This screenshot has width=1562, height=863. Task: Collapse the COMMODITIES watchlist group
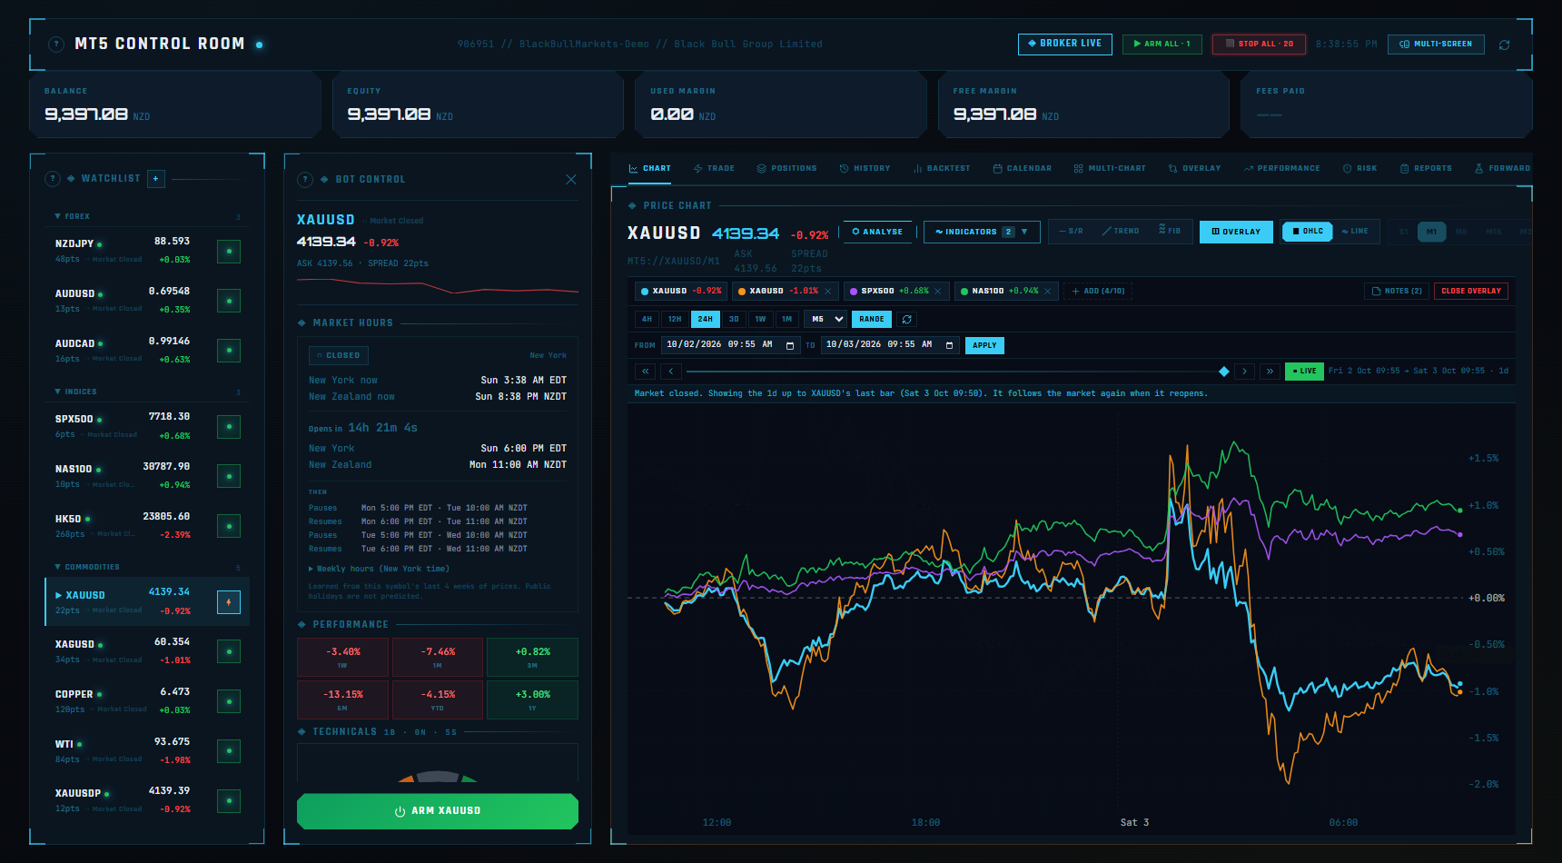click(87, 567)
